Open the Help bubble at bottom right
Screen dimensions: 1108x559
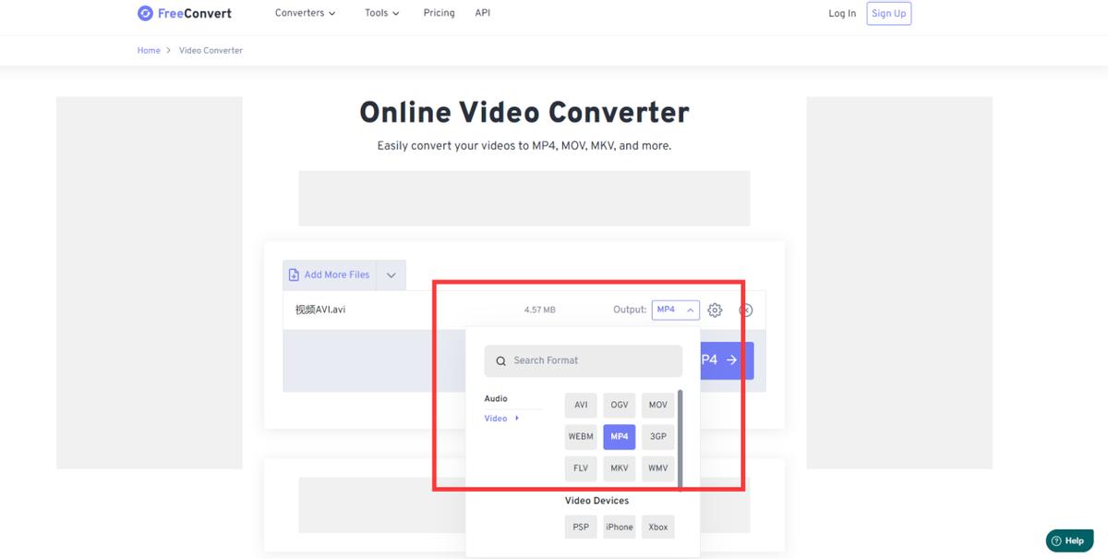1069,540
